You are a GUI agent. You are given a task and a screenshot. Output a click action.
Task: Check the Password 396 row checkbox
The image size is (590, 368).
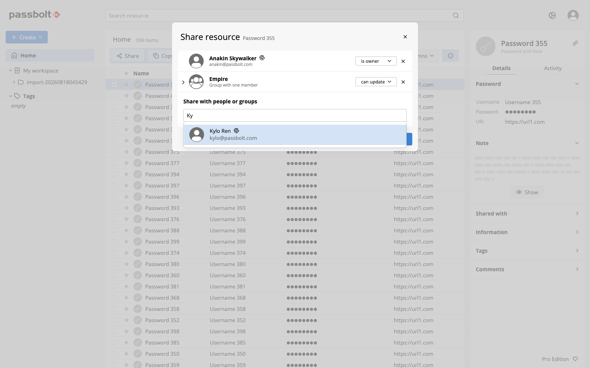[114, 197]
